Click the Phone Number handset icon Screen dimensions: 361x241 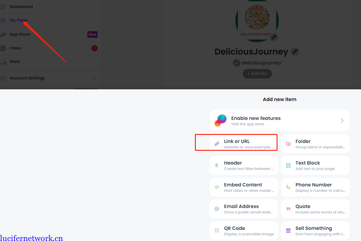[288, 187]
